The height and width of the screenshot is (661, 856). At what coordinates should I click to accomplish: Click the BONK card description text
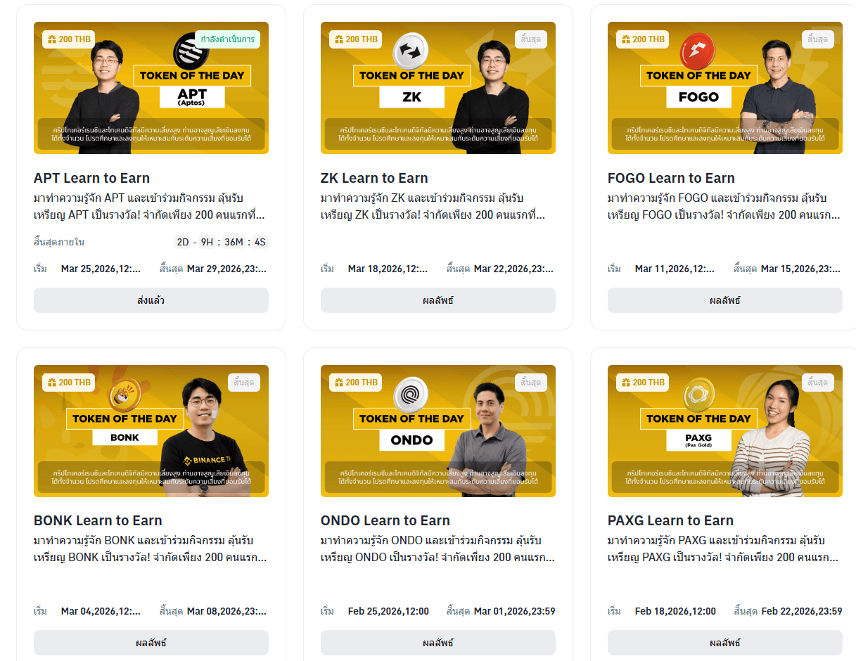150,549
